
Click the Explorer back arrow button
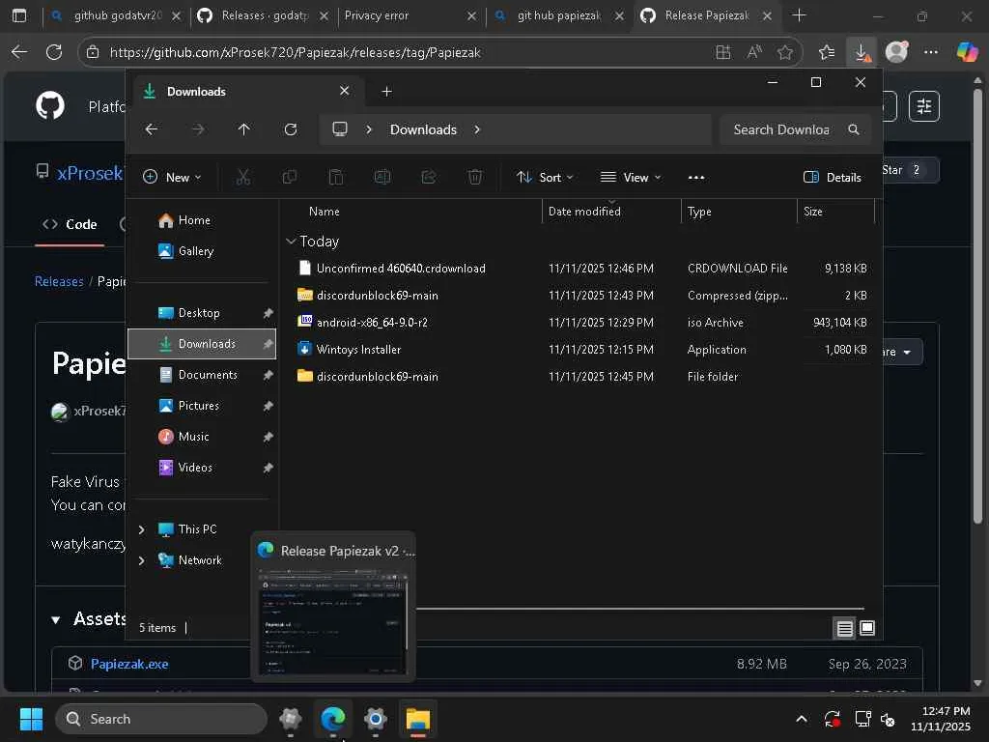pyautogui.click(x=152, y=129)
